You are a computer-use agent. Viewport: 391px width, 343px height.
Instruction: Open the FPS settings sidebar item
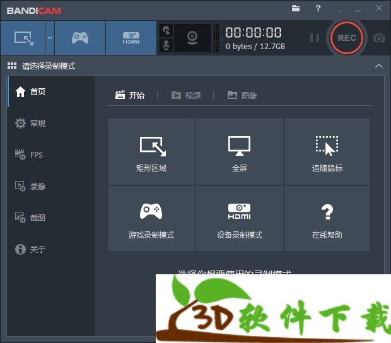coord(51,155)
